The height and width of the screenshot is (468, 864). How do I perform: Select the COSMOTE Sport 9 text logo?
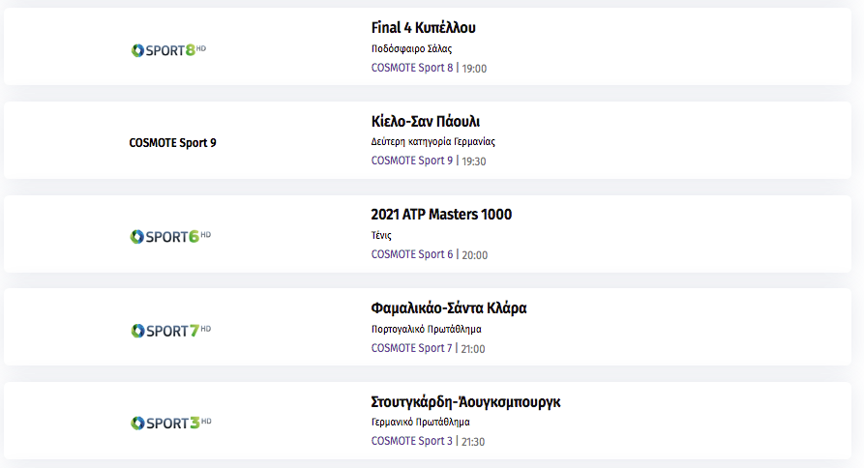click(x=172, y=143)
